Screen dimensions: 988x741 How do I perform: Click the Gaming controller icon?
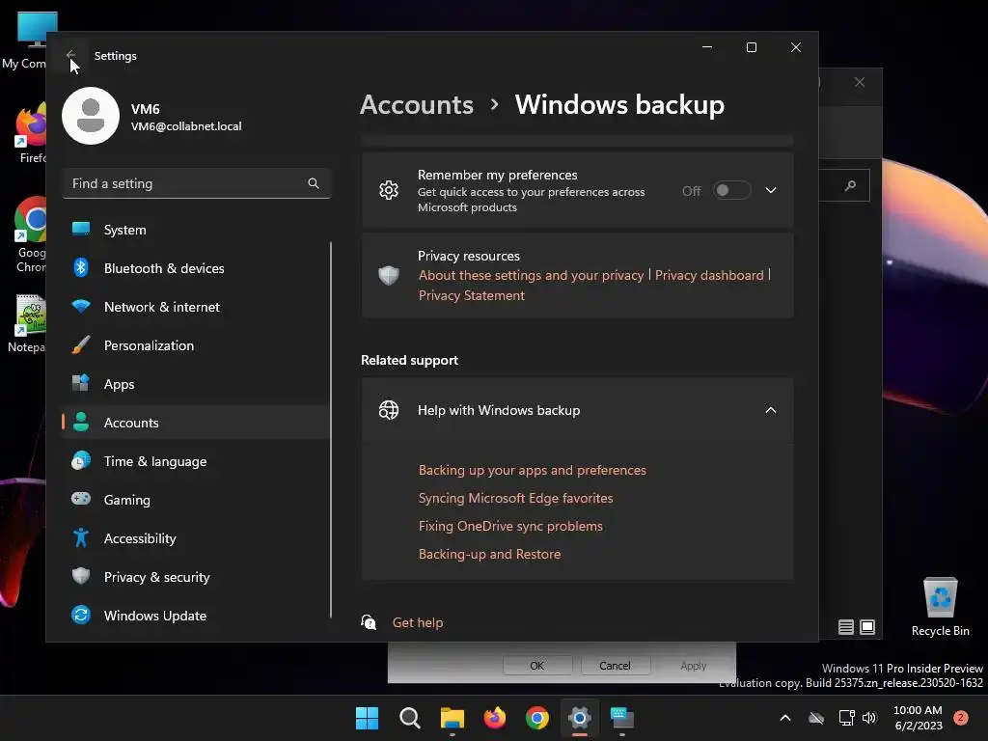[81, 499]
